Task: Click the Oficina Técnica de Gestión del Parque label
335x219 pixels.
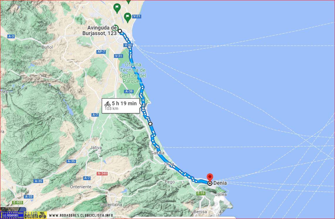Action: (x=133, y=73)
